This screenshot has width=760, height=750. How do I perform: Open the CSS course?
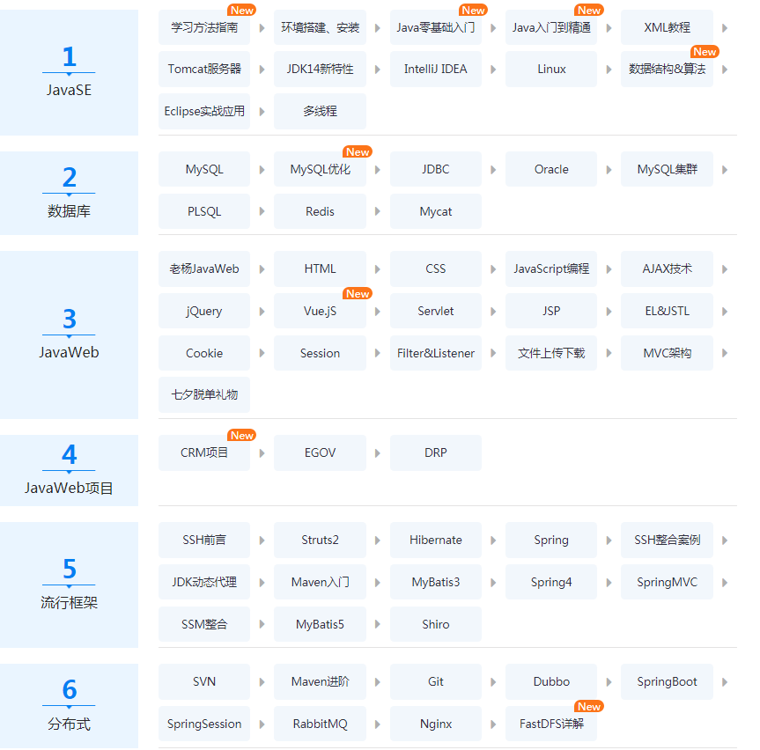436,268
